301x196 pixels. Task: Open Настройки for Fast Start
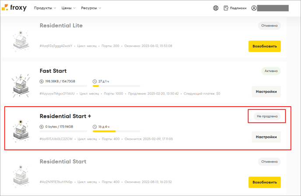pos(266,91)
